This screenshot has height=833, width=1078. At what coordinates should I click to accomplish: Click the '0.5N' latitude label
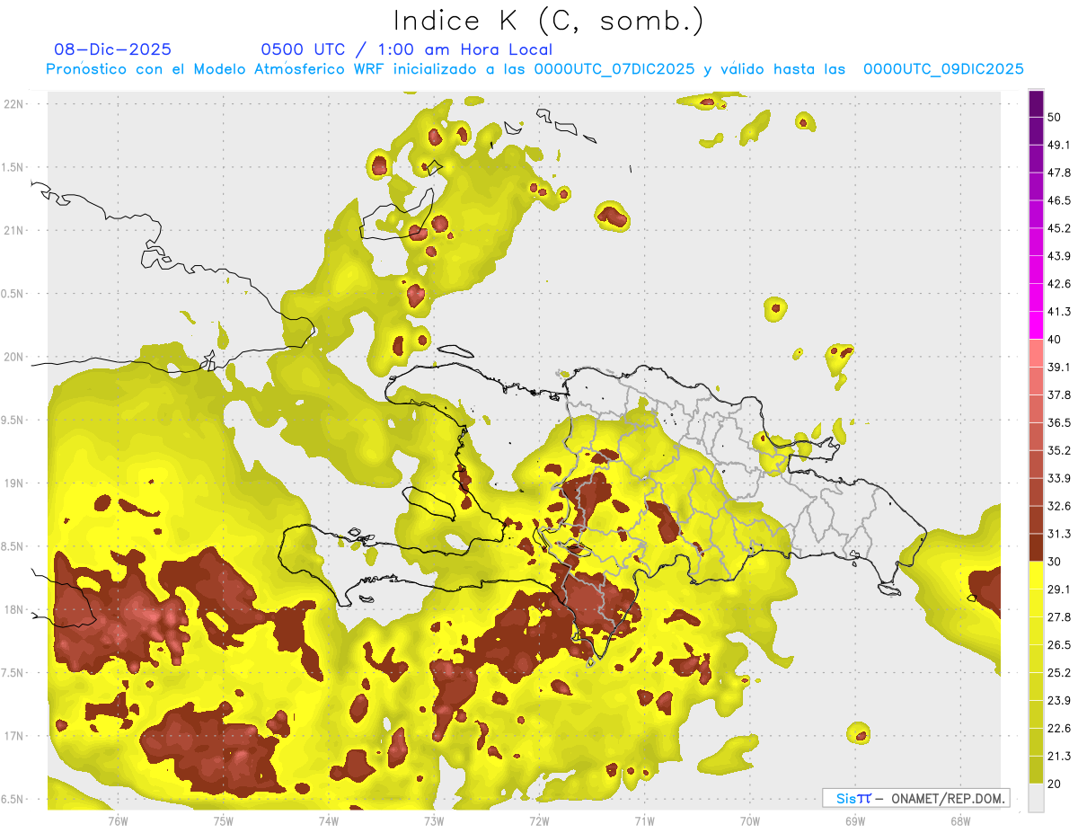13,294
